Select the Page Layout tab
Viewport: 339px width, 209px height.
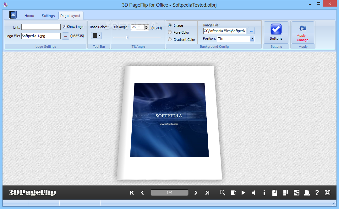(70, 16)
